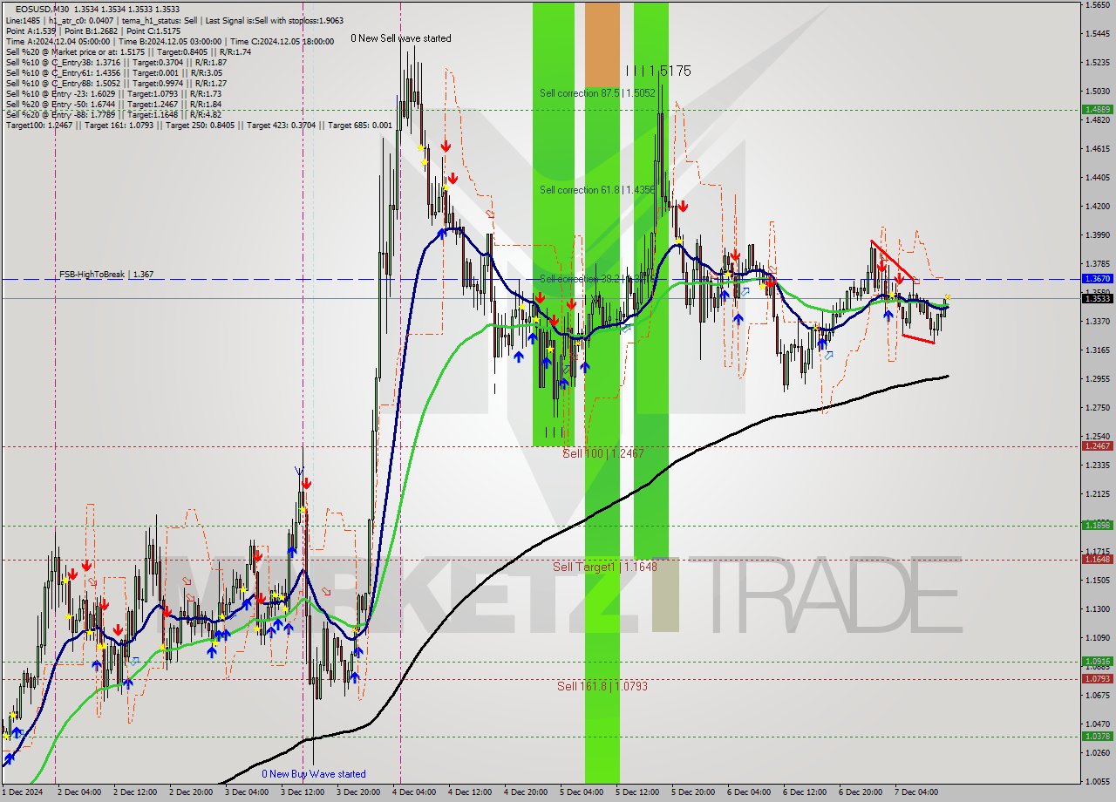This screenshot has height=802, width=1116.
Task: Click the 'Sell correction 61.8 | 1.4356' label
Action: (597, 190)
